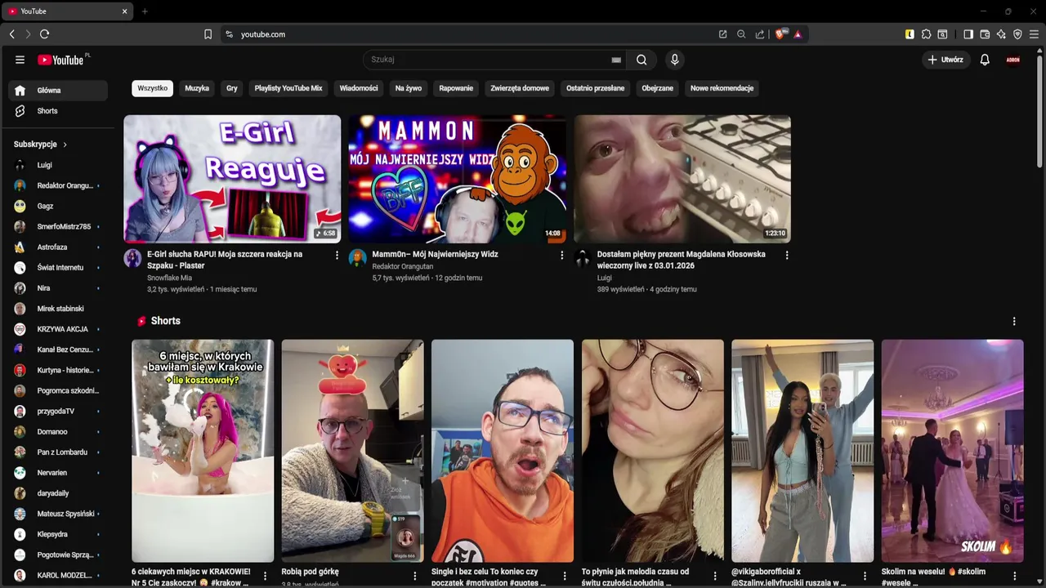The image size is (1046, 588).
Task: Open the account avatar menu
Action: pos(1013,60)
